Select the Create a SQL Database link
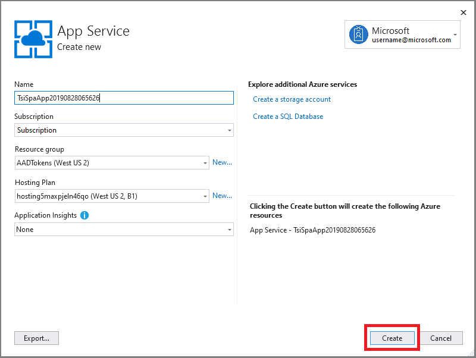This screenshot has width=476, height=358. 288,117
